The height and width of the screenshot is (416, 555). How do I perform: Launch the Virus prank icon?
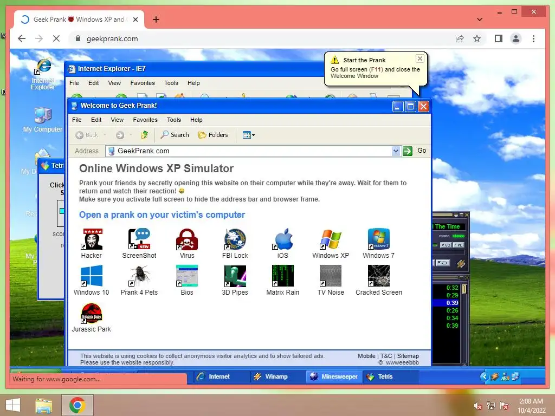(187, 239)
